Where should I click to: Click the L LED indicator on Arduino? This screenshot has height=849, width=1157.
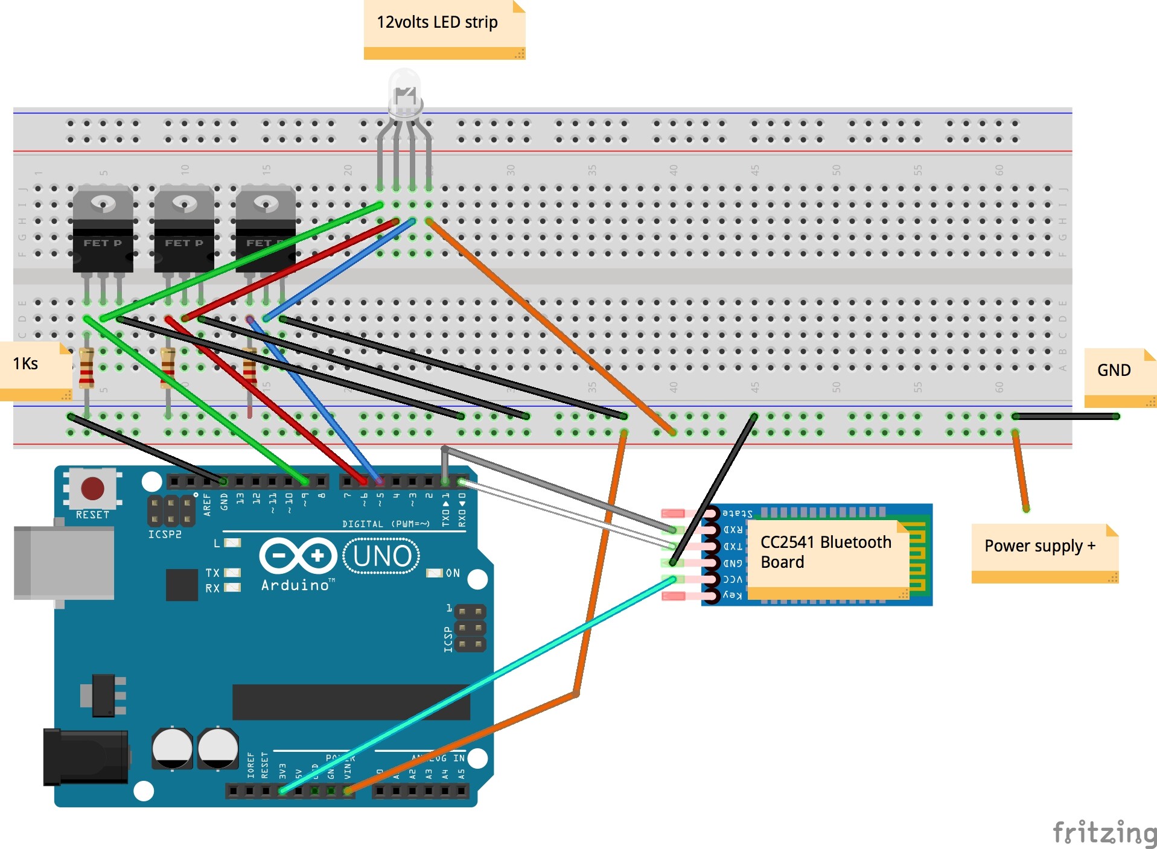(x=232, y=543)
